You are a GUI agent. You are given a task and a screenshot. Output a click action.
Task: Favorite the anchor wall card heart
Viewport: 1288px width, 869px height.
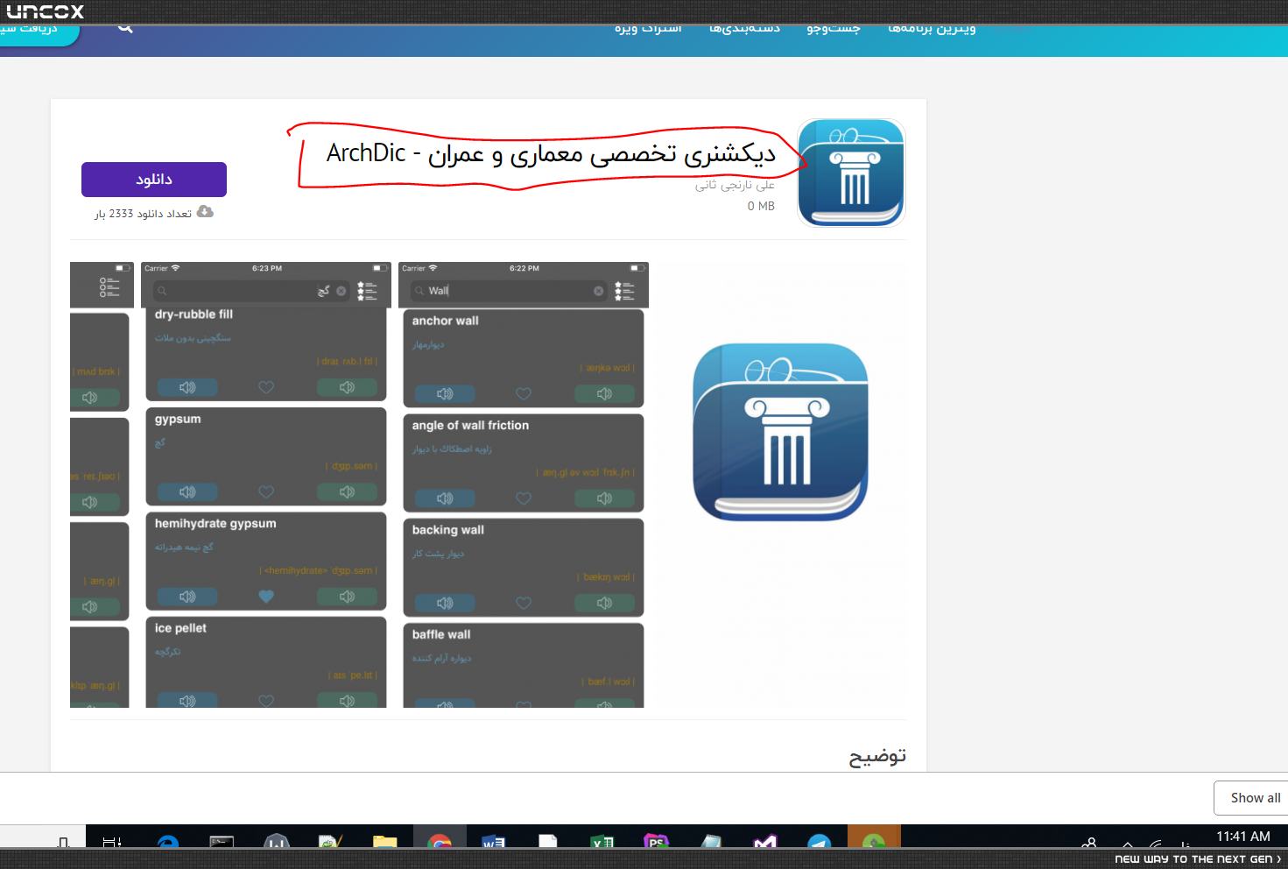point(524,394)
